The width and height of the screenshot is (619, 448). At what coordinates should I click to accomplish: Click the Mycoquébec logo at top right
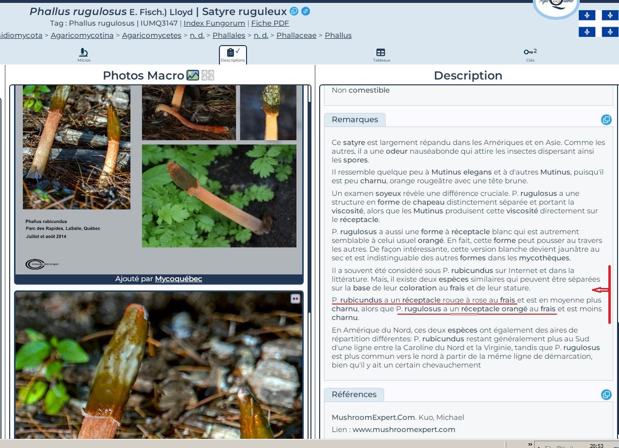556,7
